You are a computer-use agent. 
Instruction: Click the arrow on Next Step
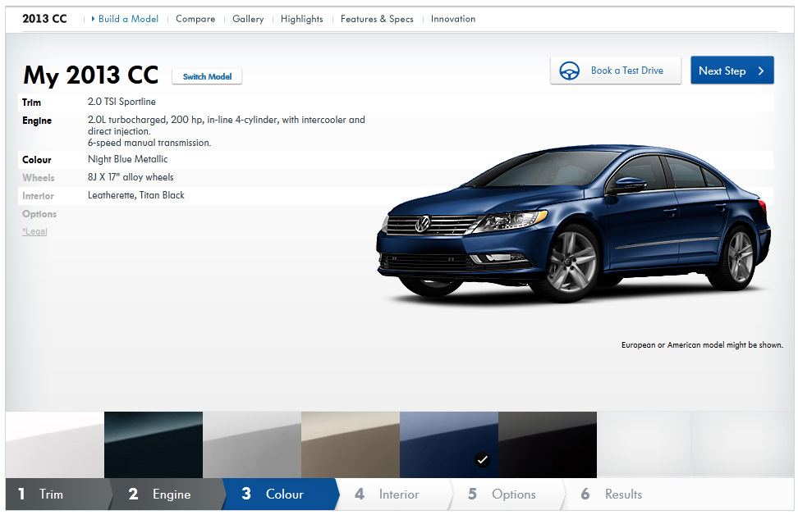pyautogui.click(x=761, y=71)
